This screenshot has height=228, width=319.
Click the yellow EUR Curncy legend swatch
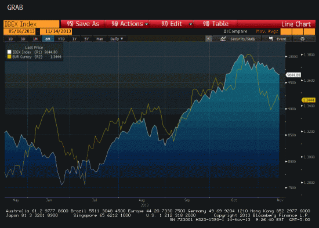coord(9,57)
